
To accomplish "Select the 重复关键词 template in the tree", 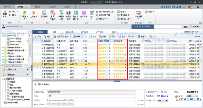I will [x=14, y=94].
